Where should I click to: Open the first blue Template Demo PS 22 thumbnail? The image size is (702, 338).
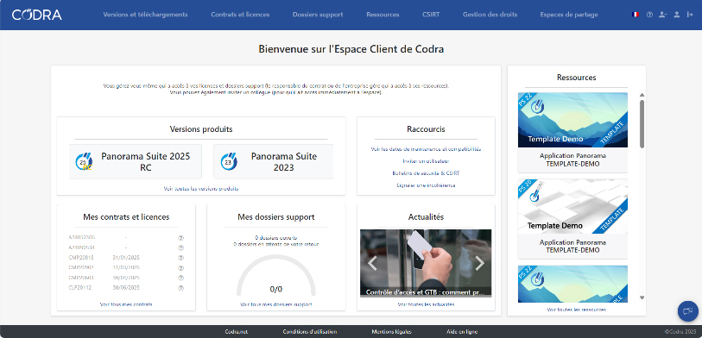tap(572, 120)
